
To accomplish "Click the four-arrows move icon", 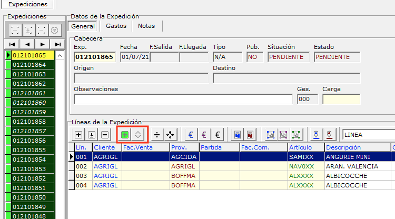I will [x=170, y=135].
